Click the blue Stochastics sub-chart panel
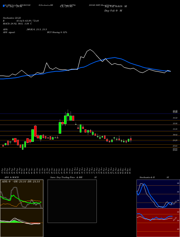This screenshot has width=180, height=237. [158, 194]
